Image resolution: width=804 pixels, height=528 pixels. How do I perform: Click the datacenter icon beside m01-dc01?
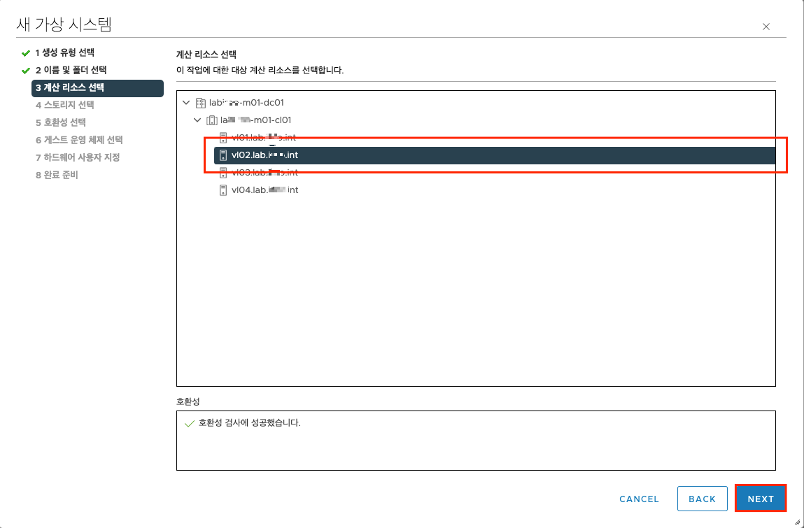click(201, 103)
